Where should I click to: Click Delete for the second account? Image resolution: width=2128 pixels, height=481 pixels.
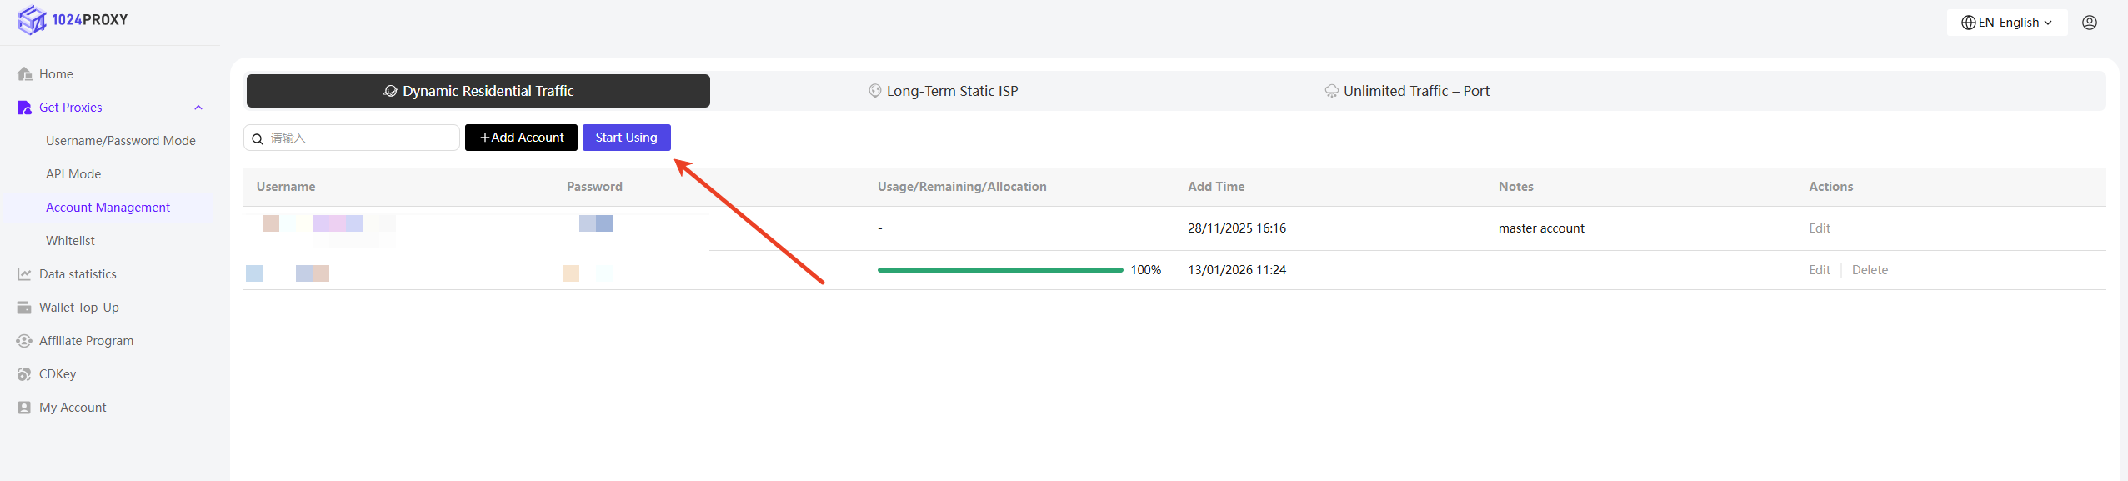point(1869,270)
